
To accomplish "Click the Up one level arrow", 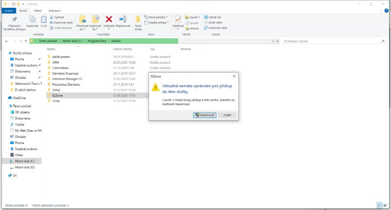I will coord(26,41).
